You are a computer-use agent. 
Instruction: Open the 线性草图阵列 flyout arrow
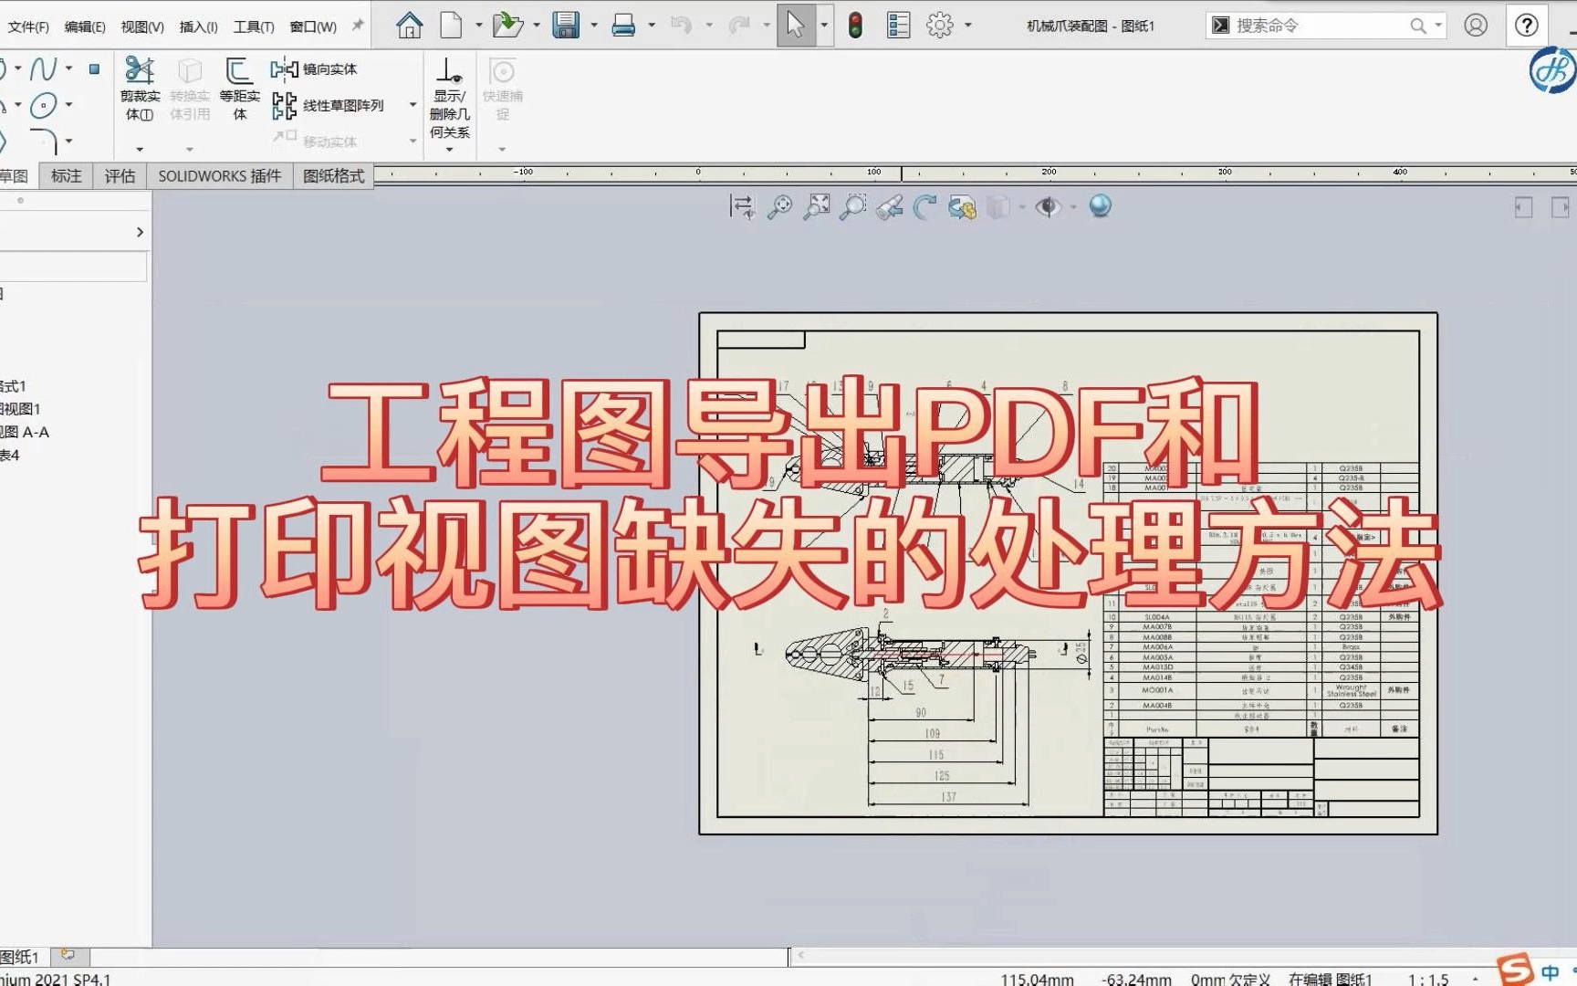[x=412, y=105]
